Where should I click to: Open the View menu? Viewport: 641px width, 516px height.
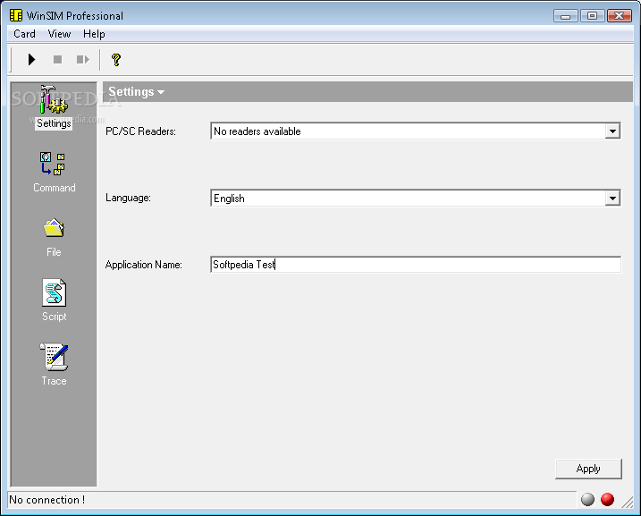(59, 34)
